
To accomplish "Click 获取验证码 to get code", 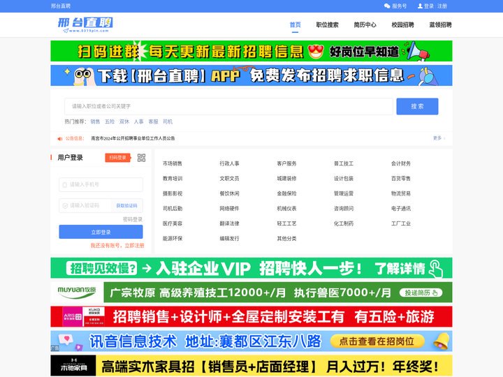I will (126, 205).
